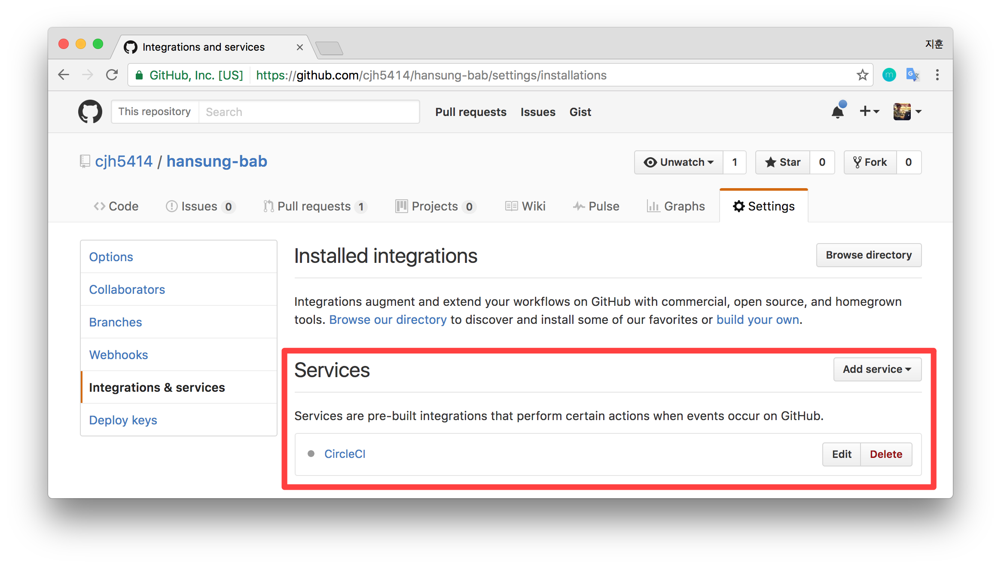The height and width of the screenshot is (567, 1001).
Task: Open Branches in settings sidebar
Action: pyautogui.click(x=179, y=322)
